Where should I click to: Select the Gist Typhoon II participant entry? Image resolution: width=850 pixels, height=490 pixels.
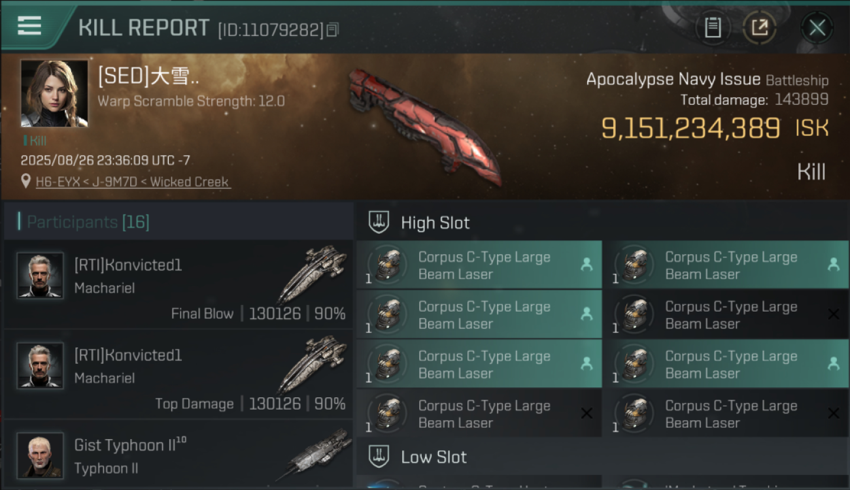click(178, 455)
